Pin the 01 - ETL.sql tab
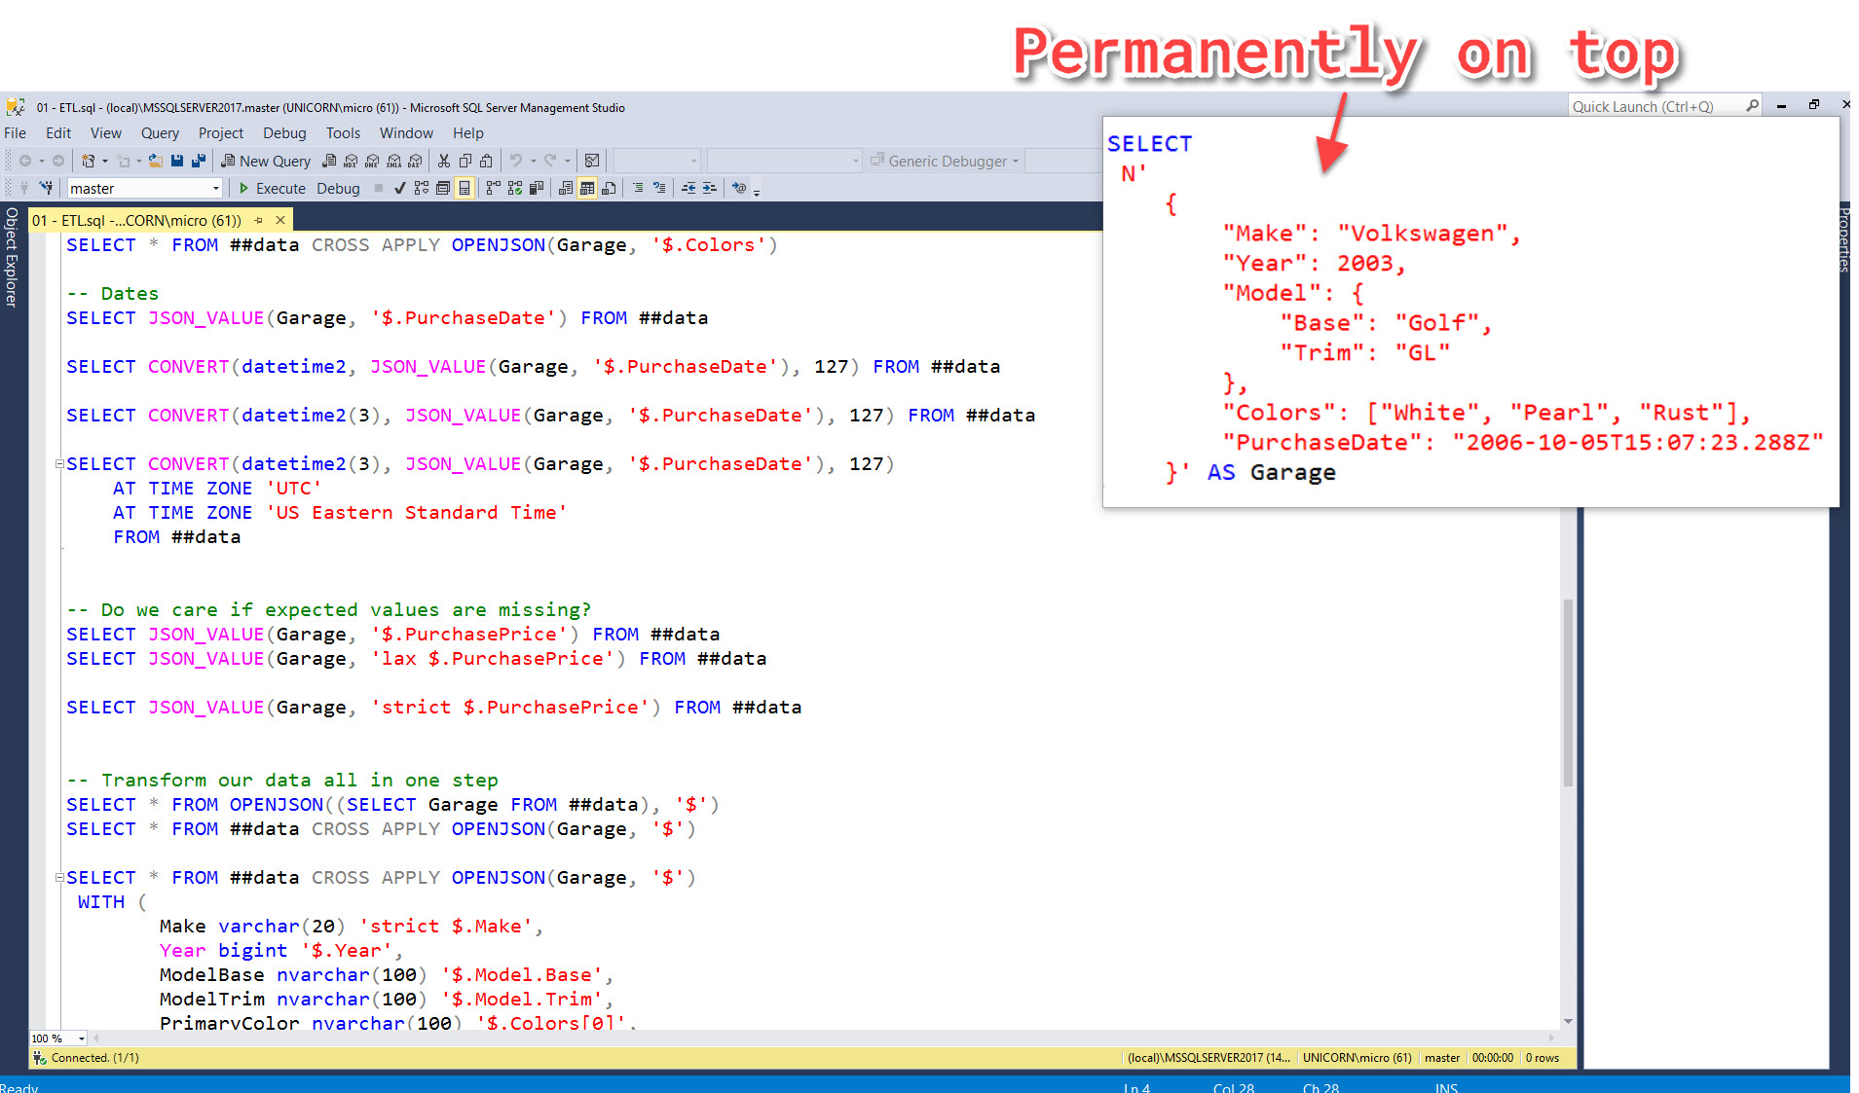Screen dimensions: 1859x1093 tap(259, 220)
